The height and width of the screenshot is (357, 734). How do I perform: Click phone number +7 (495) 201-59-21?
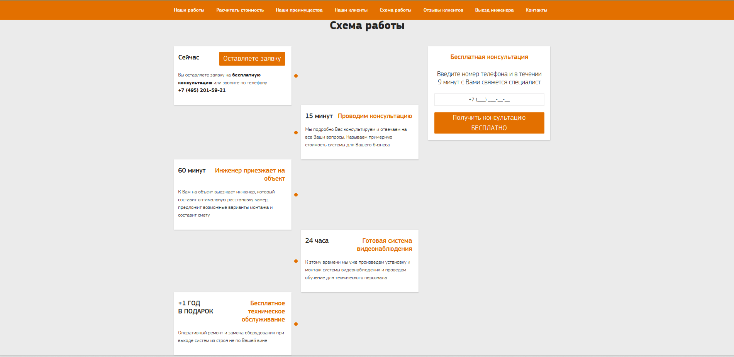tap(202, 90)
